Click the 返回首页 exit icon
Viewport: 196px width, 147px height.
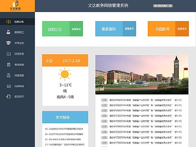pos(8,96)
